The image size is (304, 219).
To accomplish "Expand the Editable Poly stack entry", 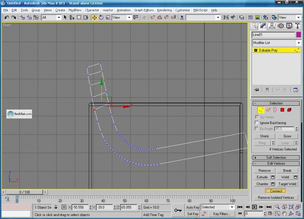I will click(x=256, y=51).
